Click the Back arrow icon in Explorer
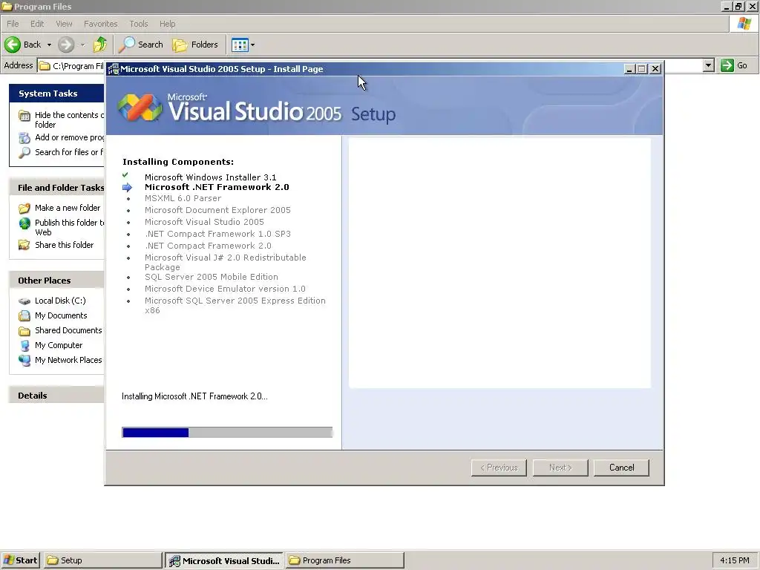This screenshot has width=760, height=570. [x=13, y=45]
